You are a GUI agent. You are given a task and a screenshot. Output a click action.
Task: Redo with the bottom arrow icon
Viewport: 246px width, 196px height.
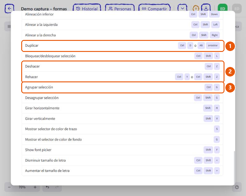point(57,187)
